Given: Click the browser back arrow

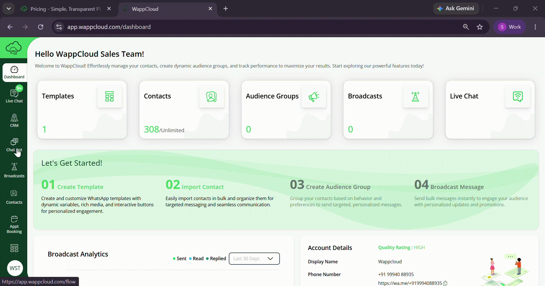Looking at the screenshot, I should click(10, 27).
